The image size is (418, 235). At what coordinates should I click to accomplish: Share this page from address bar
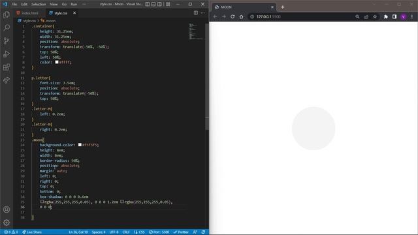366,16
